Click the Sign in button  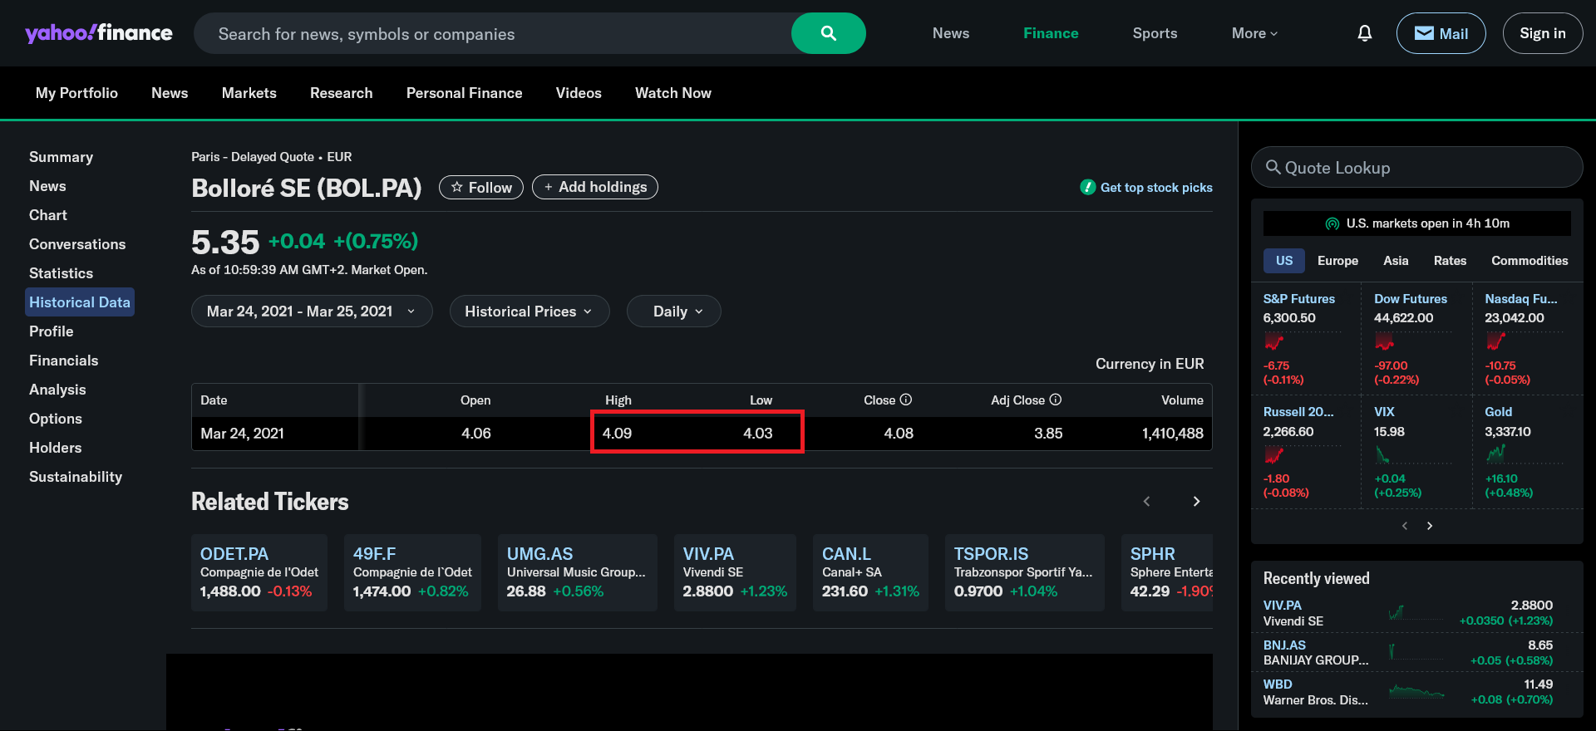click(1542, 33)
